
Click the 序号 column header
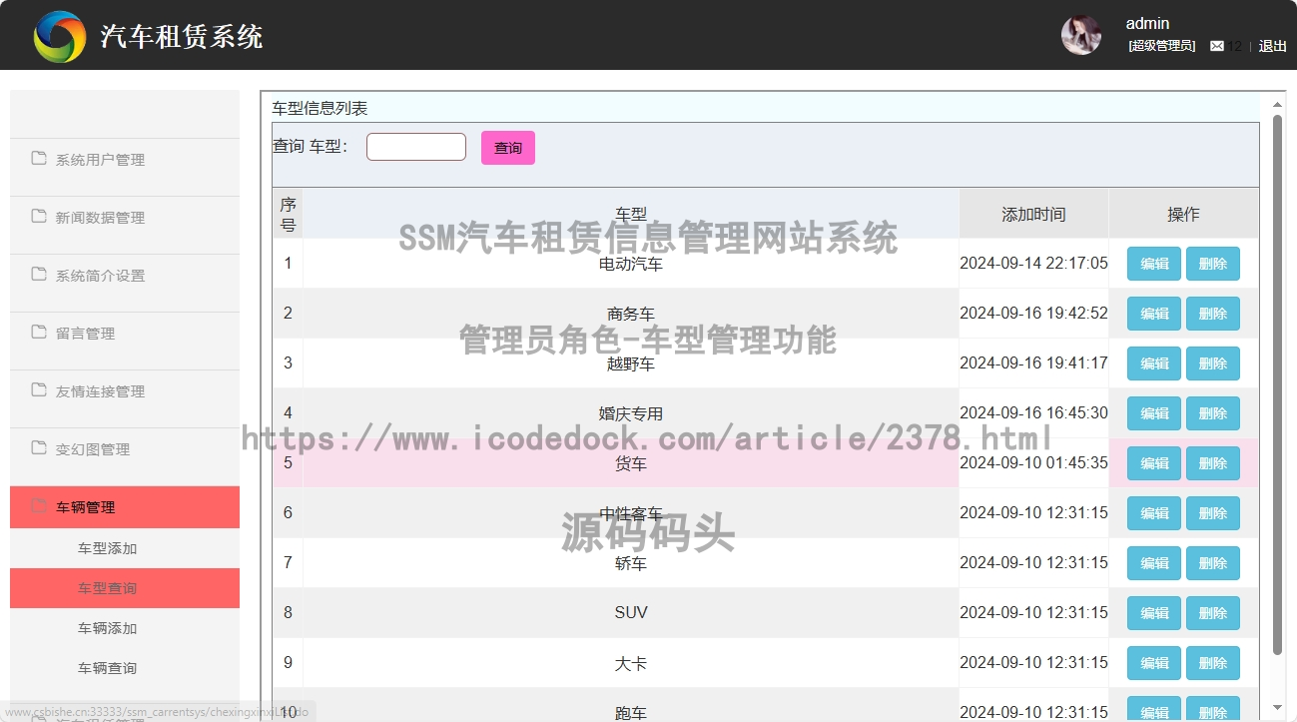click(288, 214)
